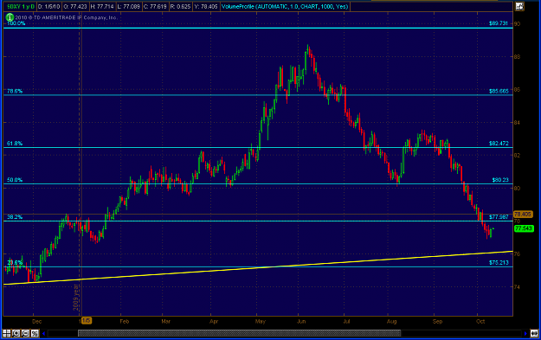Click the $80.23 price label
The image size is (541, 340).
pos(500,180)
